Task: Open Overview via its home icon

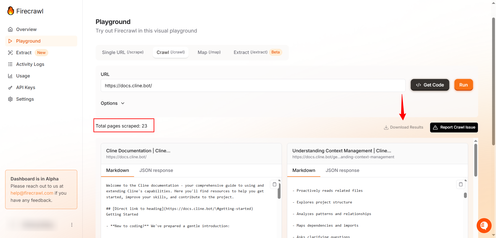Action: click(x=10, y=29)
